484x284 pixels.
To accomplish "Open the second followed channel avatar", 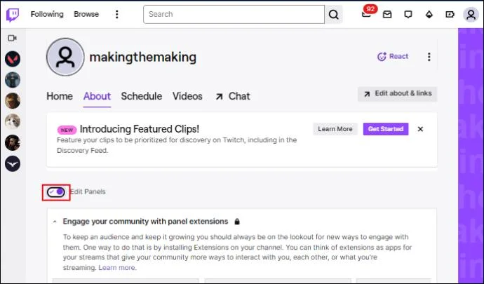I will coord(13,80).
